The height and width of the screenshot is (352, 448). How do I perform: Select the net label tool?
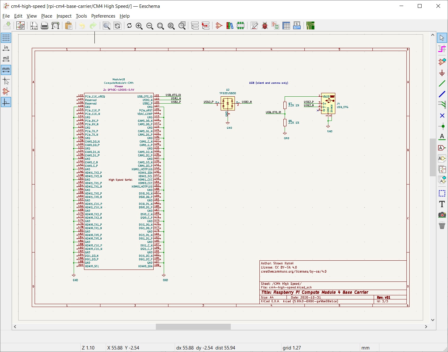[442, 137]
